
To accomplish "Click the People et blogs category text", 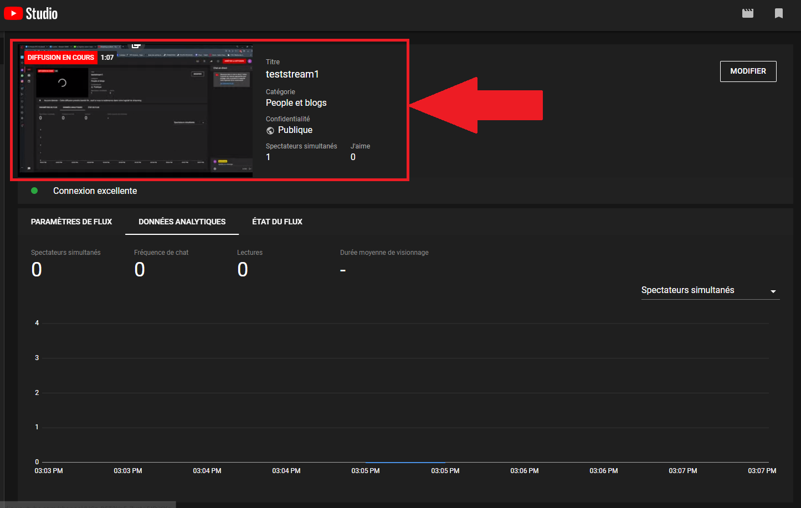I will pos(296,103).
